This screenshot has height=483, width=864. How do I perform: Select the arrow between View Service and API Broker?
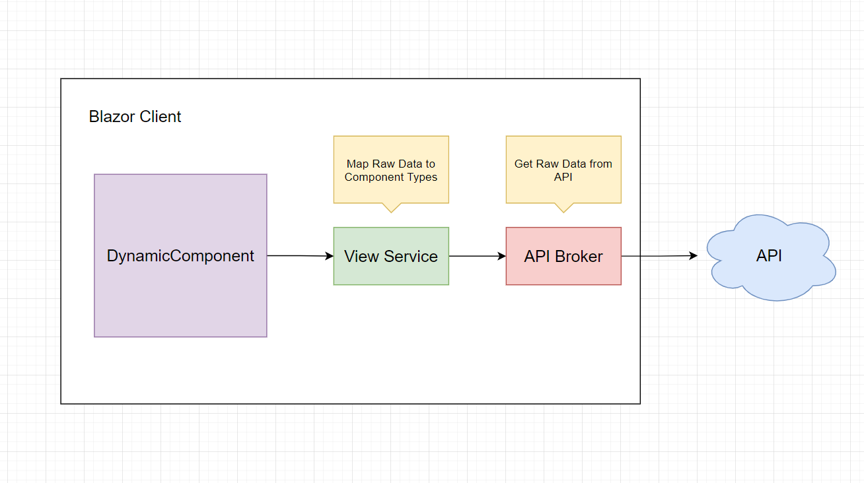(x=477, y=255)
